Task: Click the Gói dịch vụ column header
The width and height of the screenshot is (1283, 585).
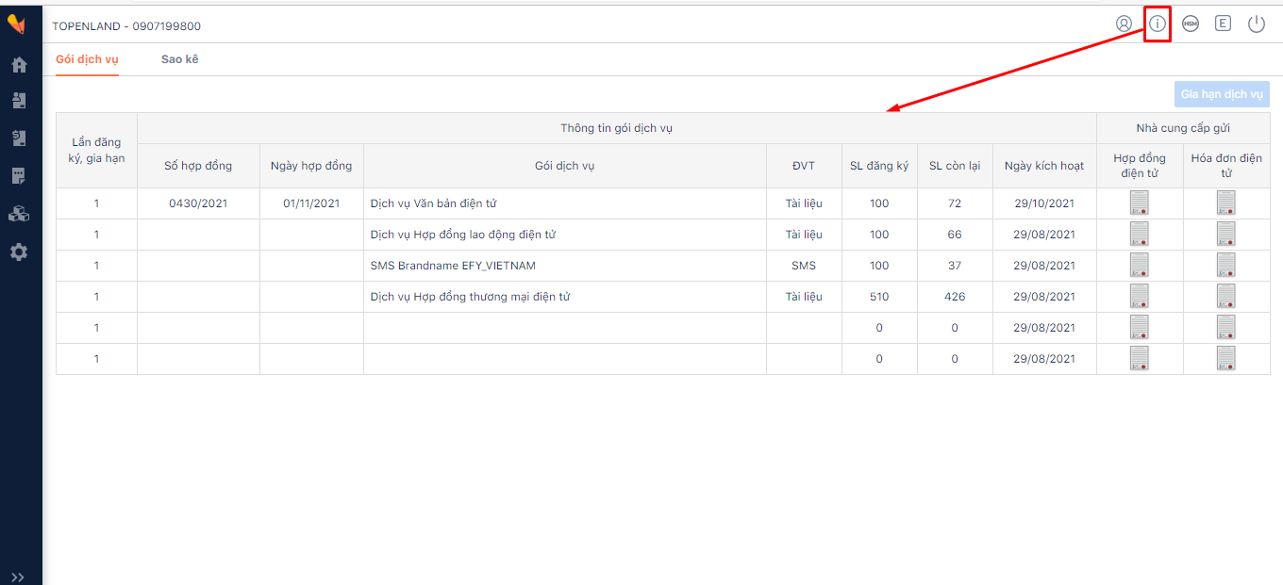Action: tap(564, 166)
